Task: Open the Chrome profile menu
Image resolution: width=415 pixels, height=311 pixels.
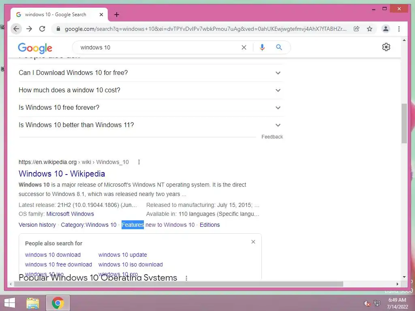Action: pyautogui.click(x=386, y=29)
